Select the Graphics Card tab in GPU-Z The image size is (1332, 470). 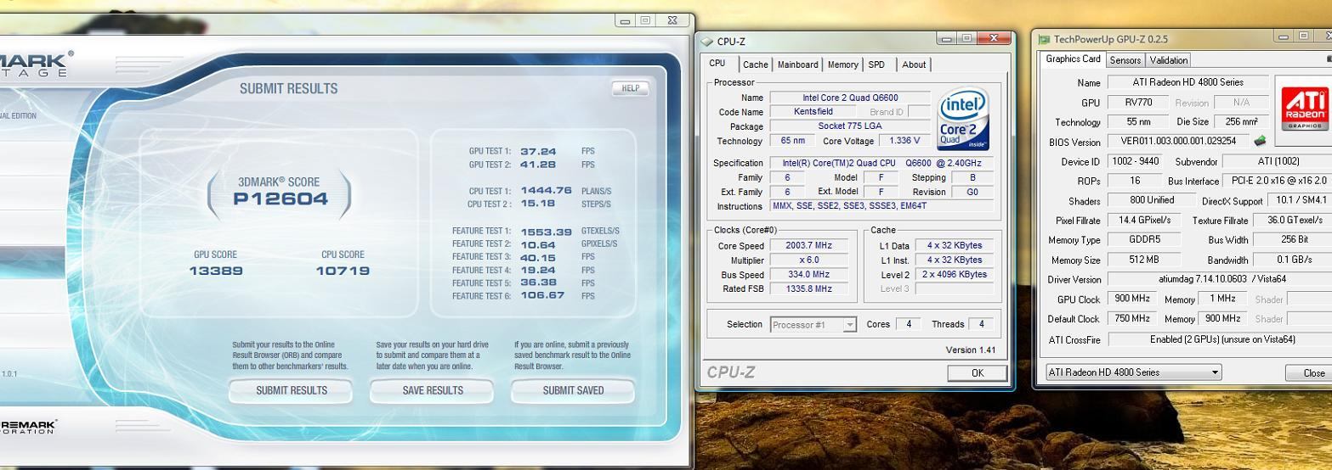pyautogui.click(x=1073, y=59)
